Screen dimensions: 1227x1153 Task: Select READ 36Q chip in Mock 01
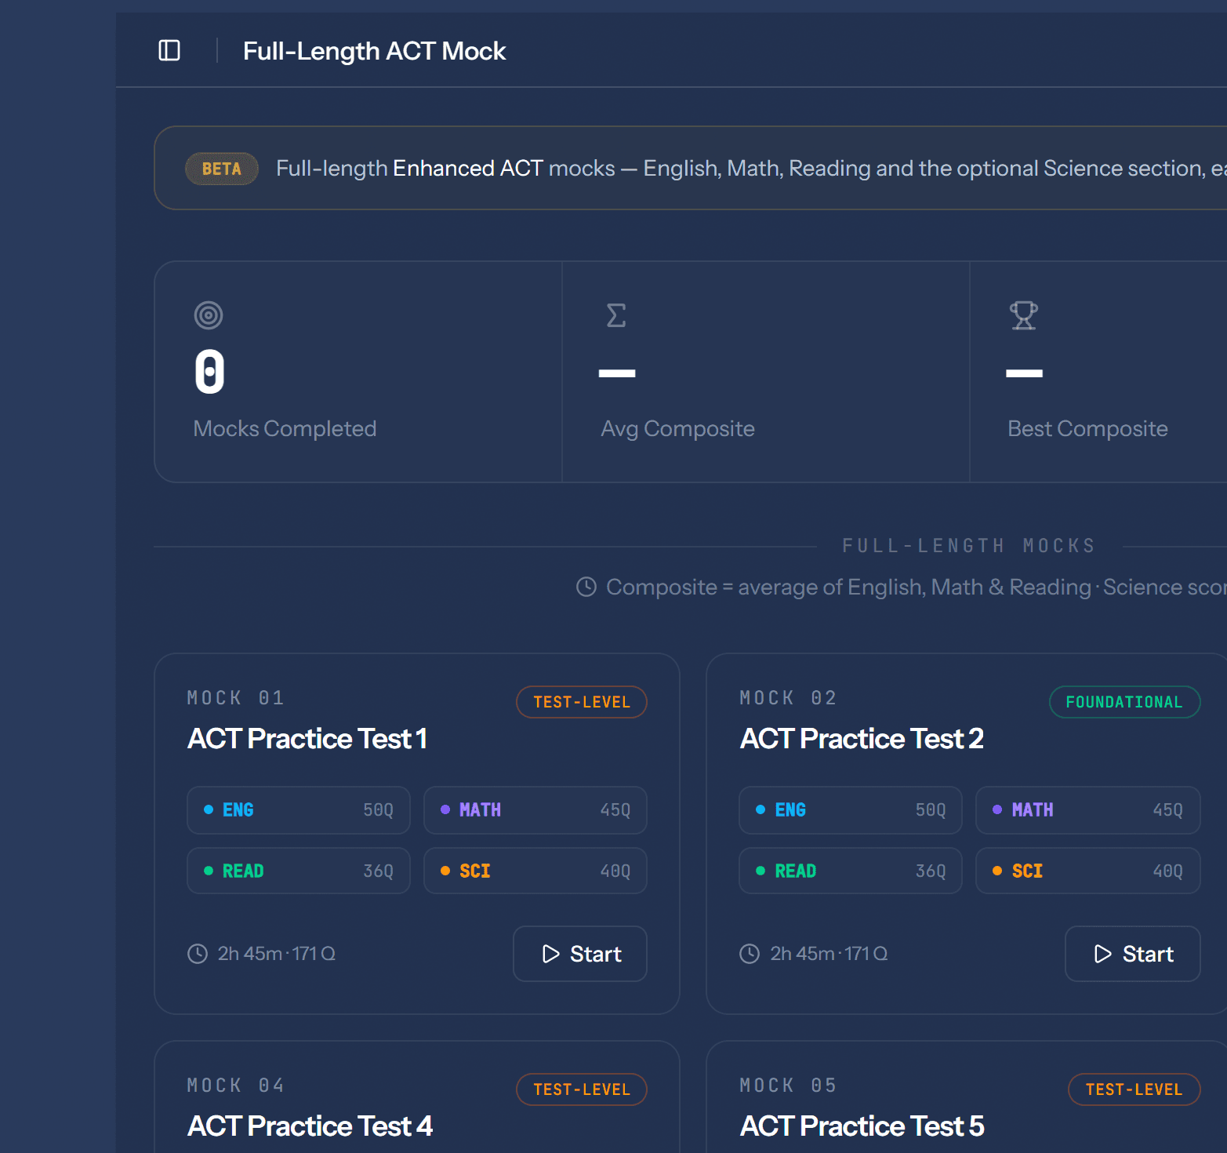coord(299,871)
